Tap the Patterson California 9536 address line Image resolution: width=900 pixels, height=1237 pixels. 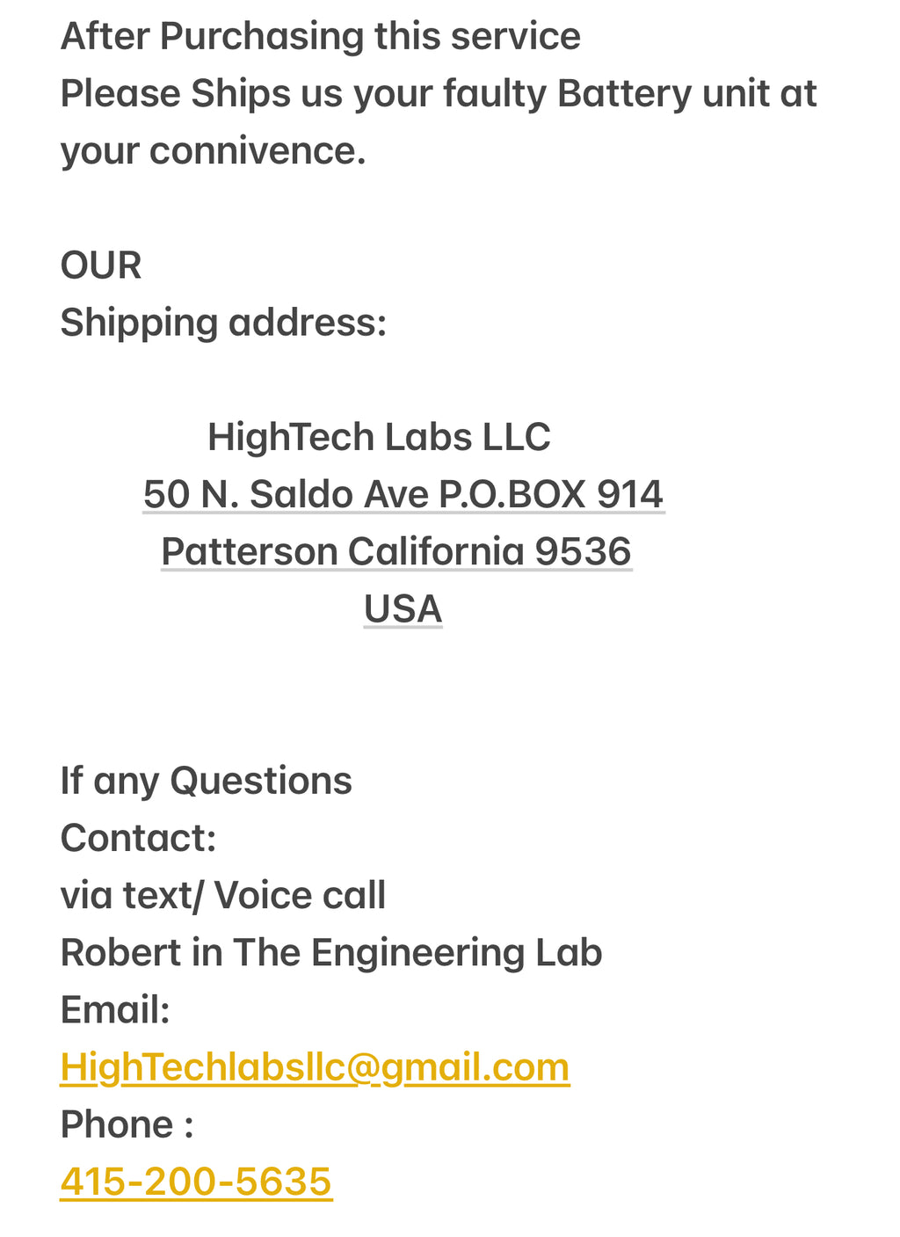(396, 551)
